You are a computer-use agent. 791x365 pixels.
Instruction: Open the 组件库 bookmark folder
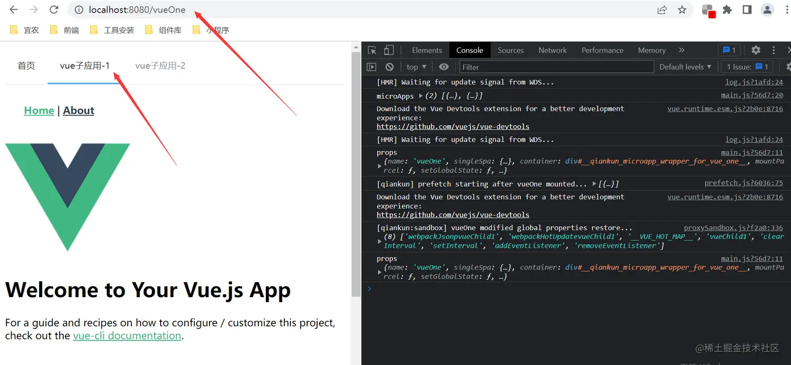[164, 30]
